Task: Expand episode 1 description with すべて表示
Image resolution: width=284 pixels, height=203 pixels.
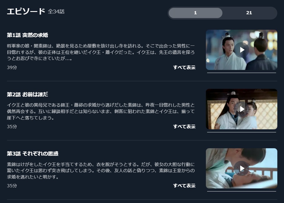Action: (x=184, y=68)
